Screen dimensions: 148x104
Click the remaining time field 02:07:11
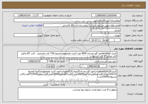click(x=96, y=40)
